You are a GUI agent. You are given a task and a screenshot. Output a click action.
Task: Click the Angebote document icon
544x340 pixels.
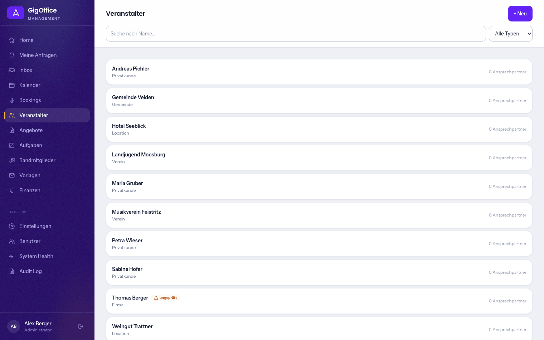pos(12,130)
